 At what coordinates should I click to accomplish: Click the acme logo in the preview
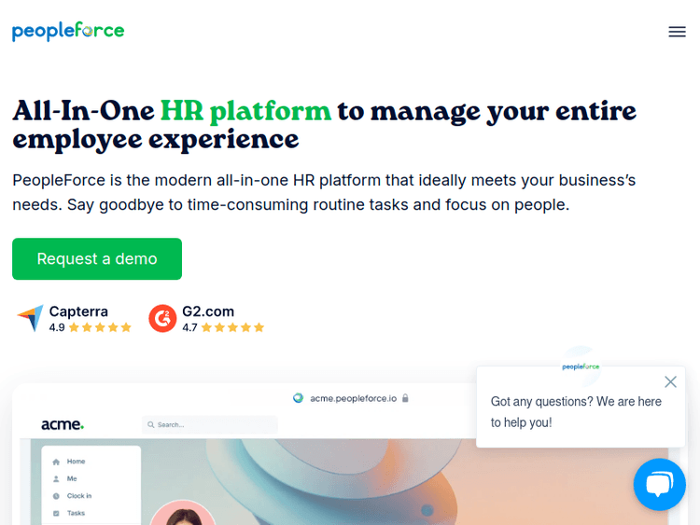63,424
